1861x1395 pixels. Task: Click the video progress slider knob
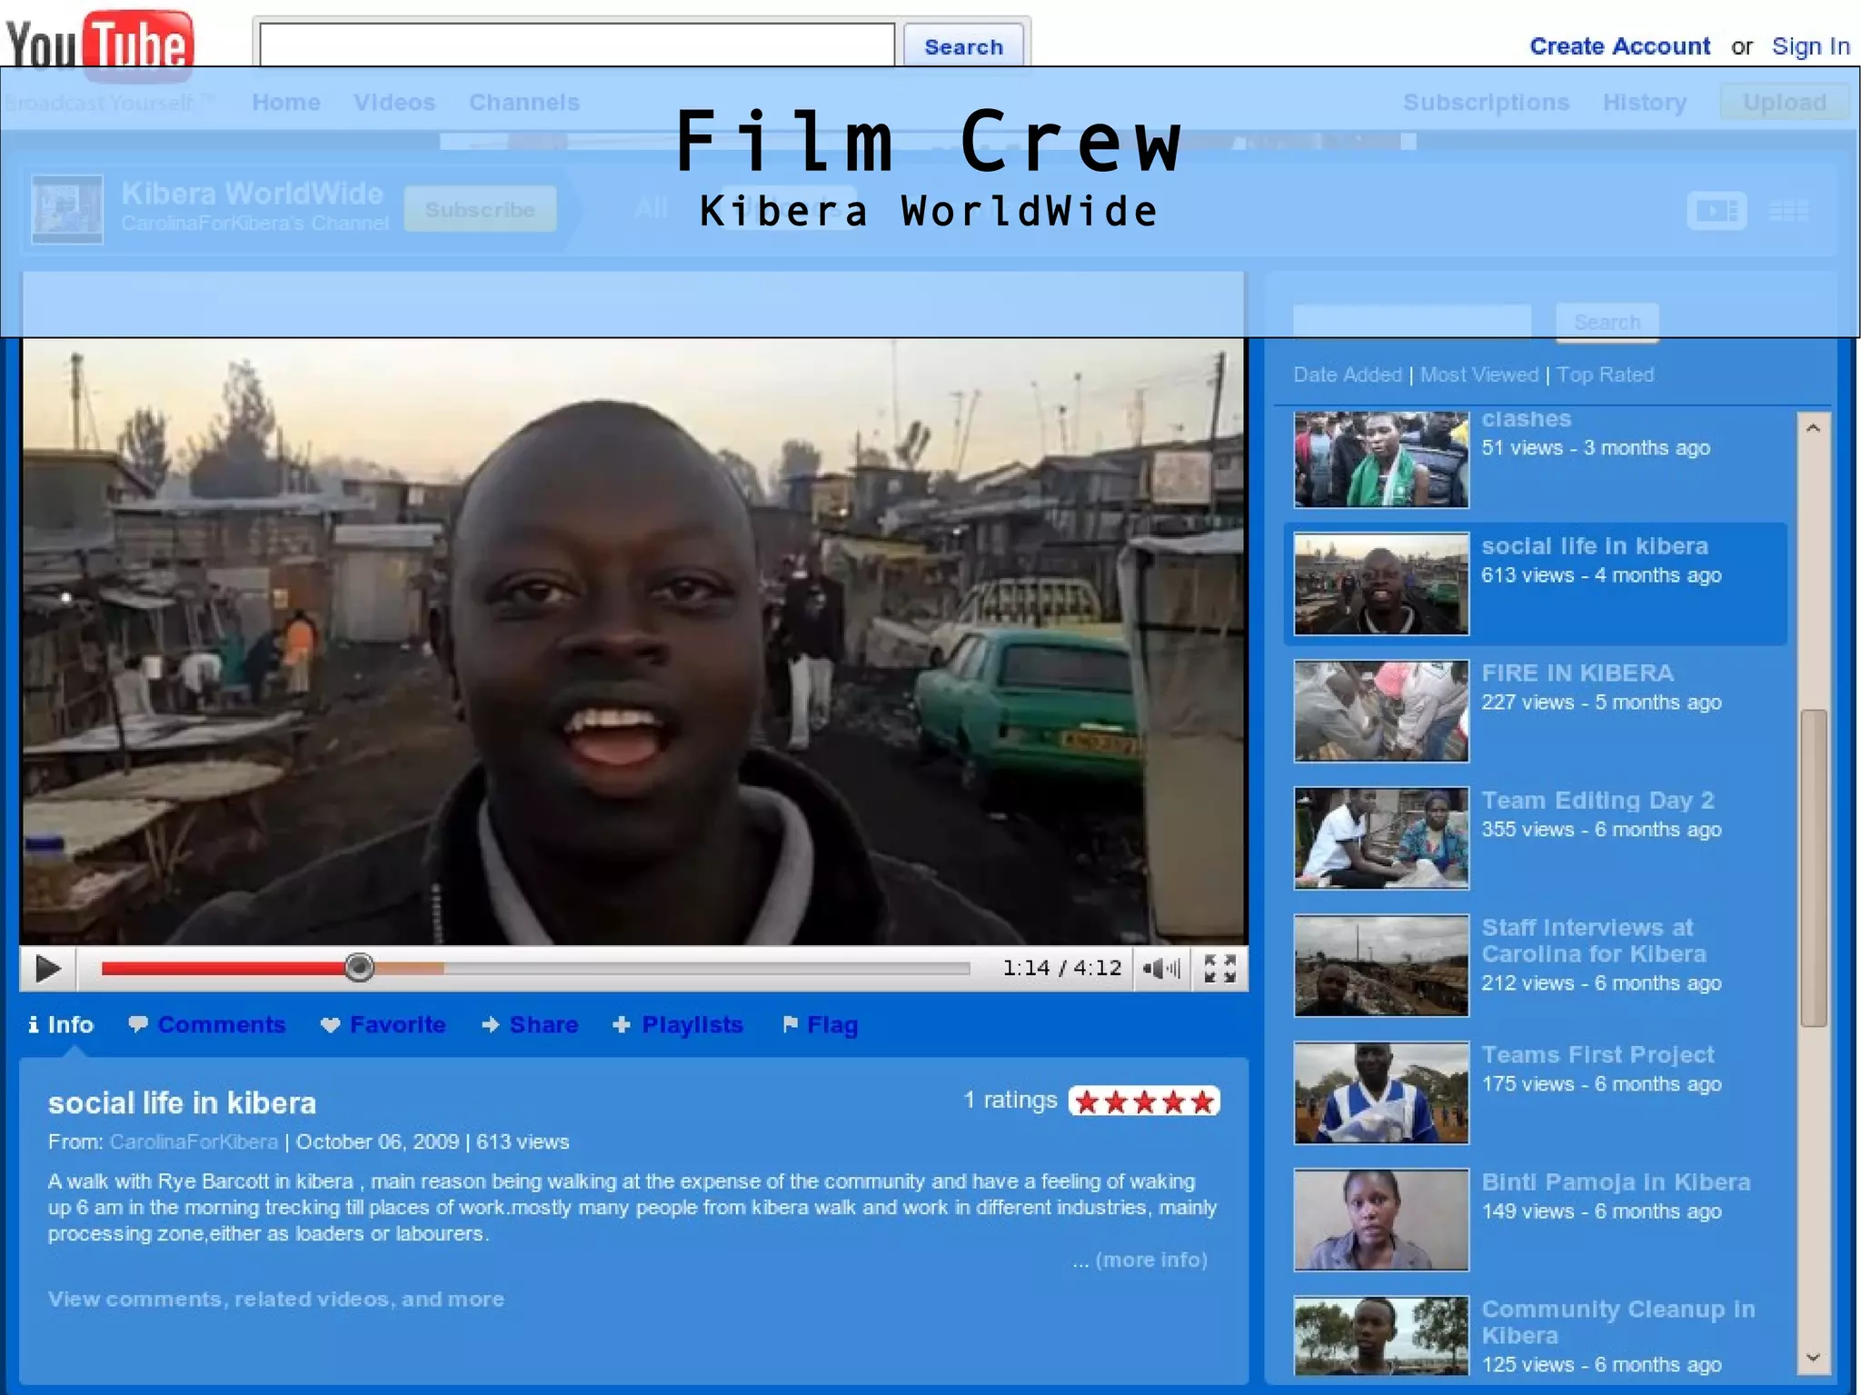click(360, 968)
